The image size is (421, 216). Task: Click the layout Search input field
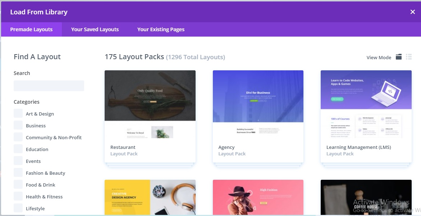(49, 86)
